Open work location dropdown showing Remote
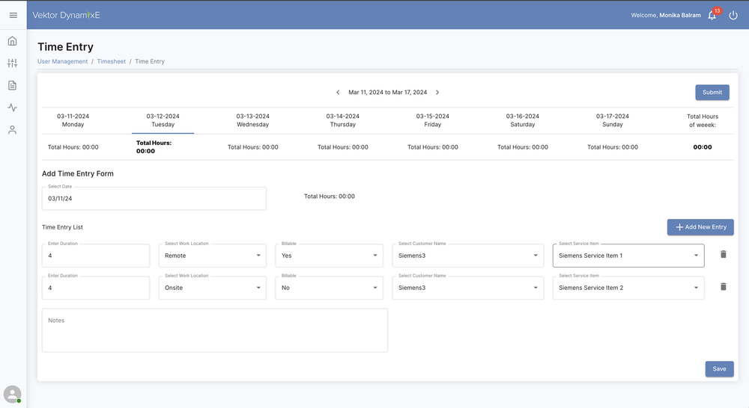This screenshot has width=749, height=408. pyautogui.click(x=213, y=256)
